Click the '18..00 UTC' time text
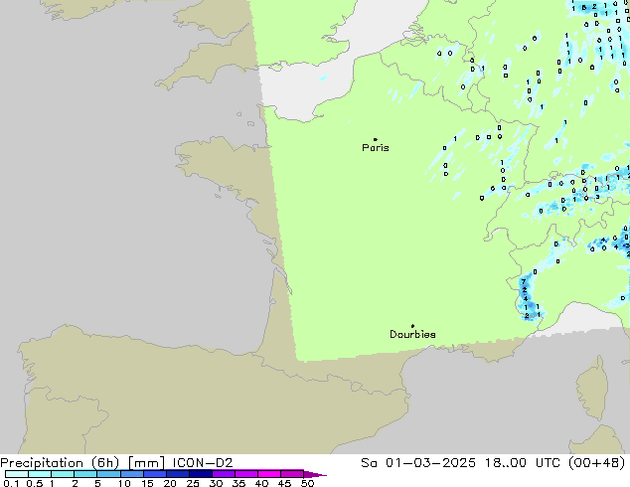Screen dimensions: 630x487 pyautogui.click(x=525, y=463)
